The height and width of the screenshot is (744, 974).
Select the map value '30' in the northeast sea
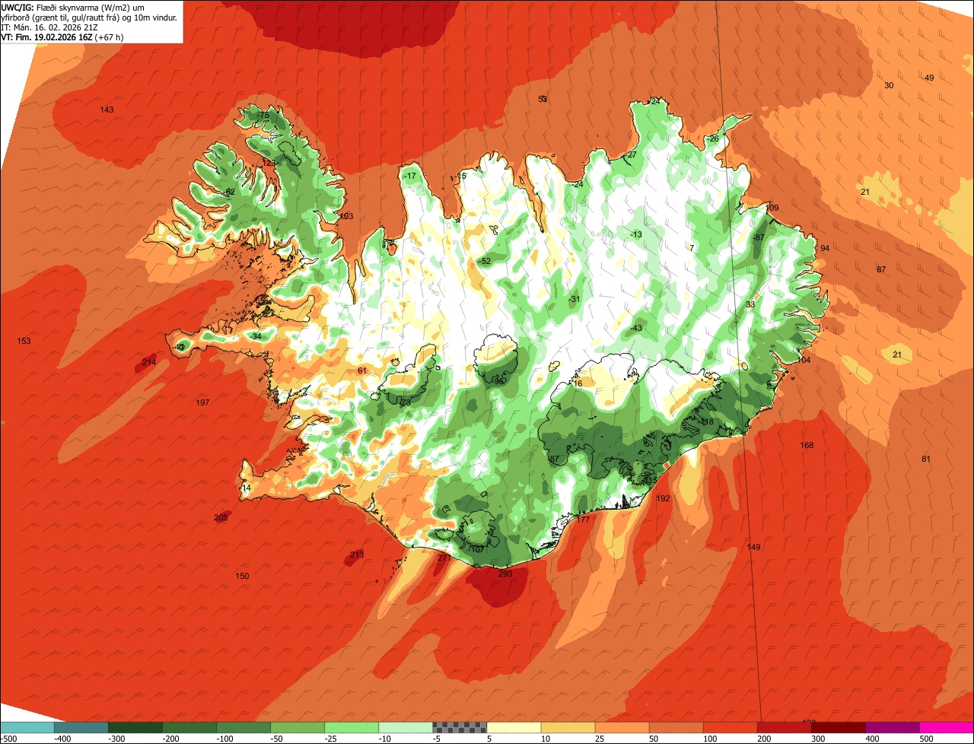tap(889, 86)
